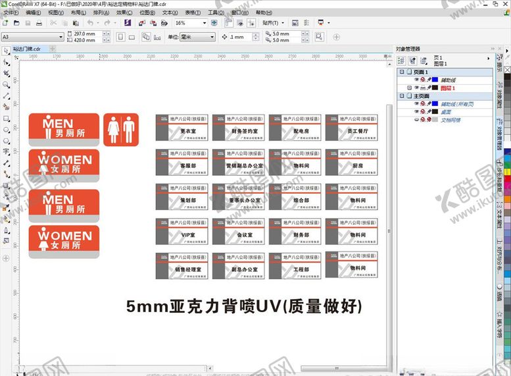
Task: Show the 文档网格 layer via eye icon
Action: (x=416, y=120)
